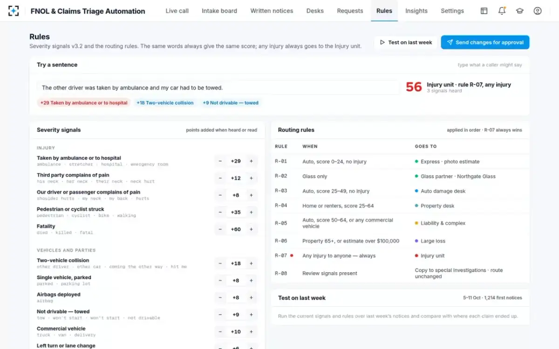The image size is (559, 349).
Task: Increase Commercial vehicle points
Action: pos(251,332)
